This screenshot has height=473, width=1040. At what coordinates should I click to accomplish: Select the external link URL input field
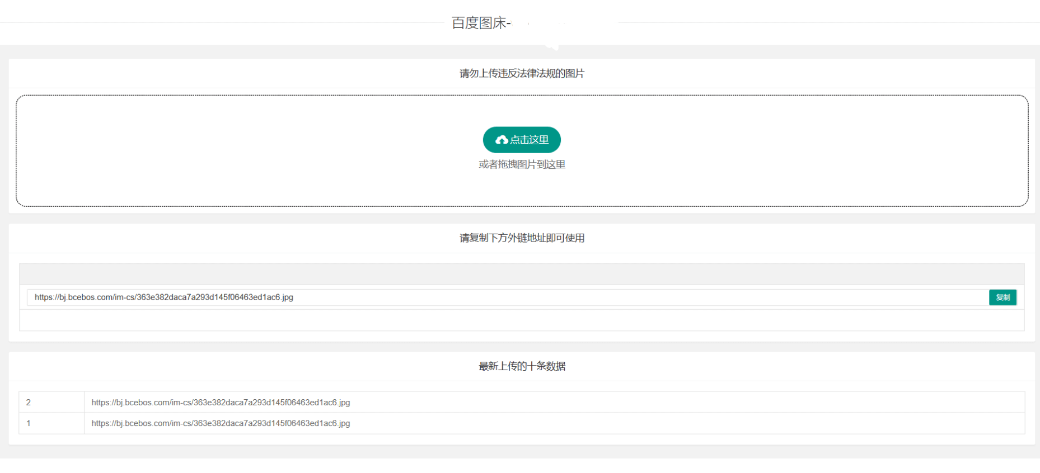pyautogui.click(x=507, y=297)
